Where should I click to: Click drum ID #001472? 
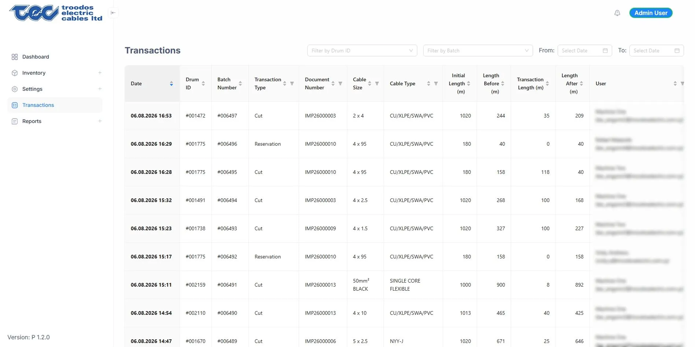[x=196, y=116]
